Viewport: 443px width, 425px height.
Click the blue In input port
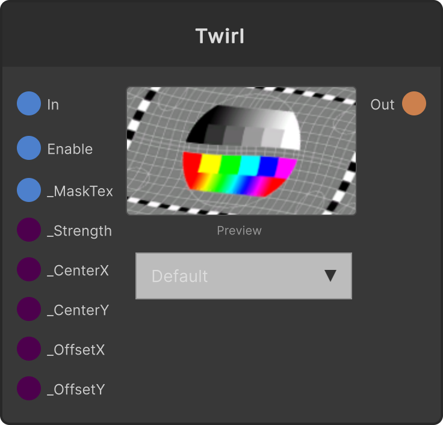pos(29,103)
